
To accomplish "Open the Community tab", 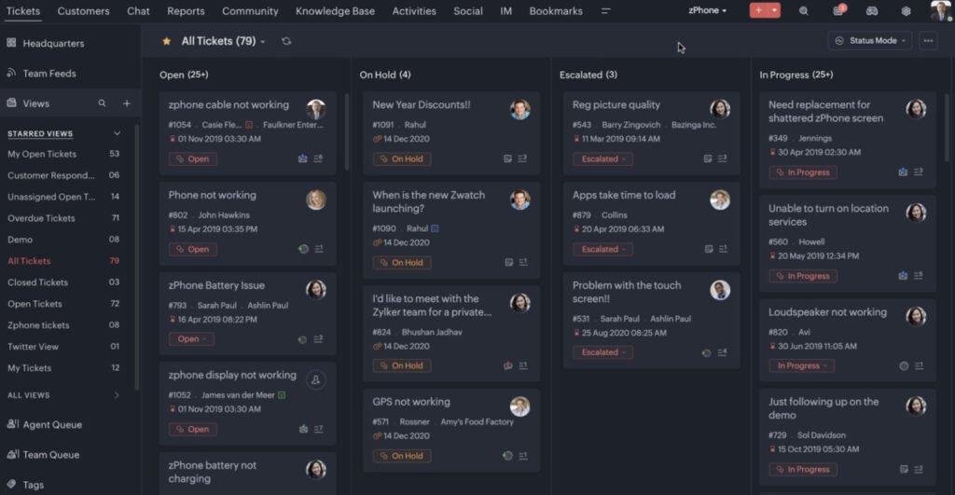I will [250, 11].
